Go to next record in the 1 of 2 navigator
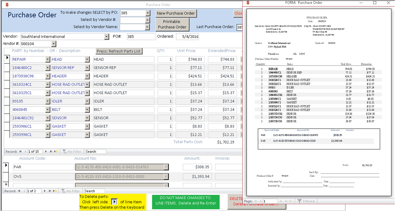Viewport: 395px width, 211px height. (45, 191)
